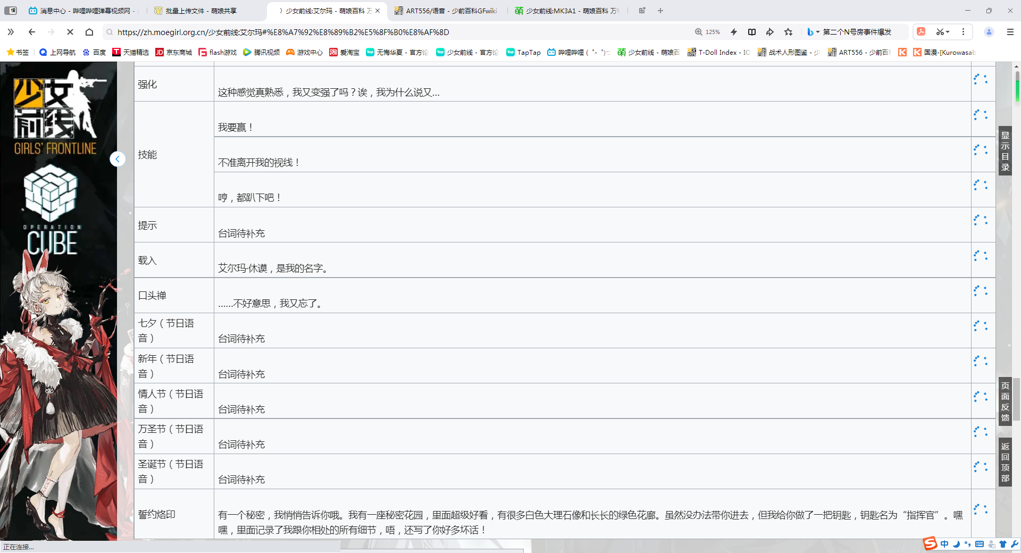Open the tab list icon beside new tab
1021x553 pixels.
[642, 11]
